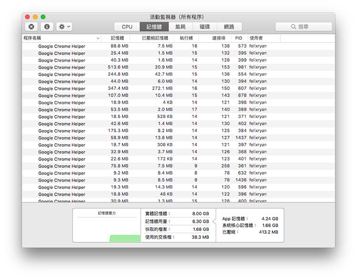Open the gear action menu dropdown
Screen dimensions: 357x279
click(x=64, y=27)
